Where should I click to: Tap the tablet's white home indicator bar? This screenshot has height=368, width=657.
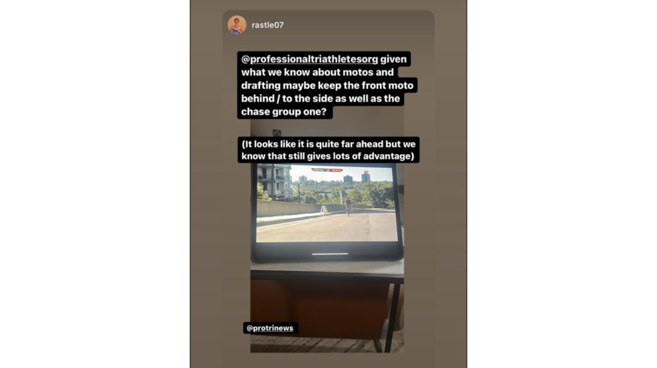(x=330, y=254)
